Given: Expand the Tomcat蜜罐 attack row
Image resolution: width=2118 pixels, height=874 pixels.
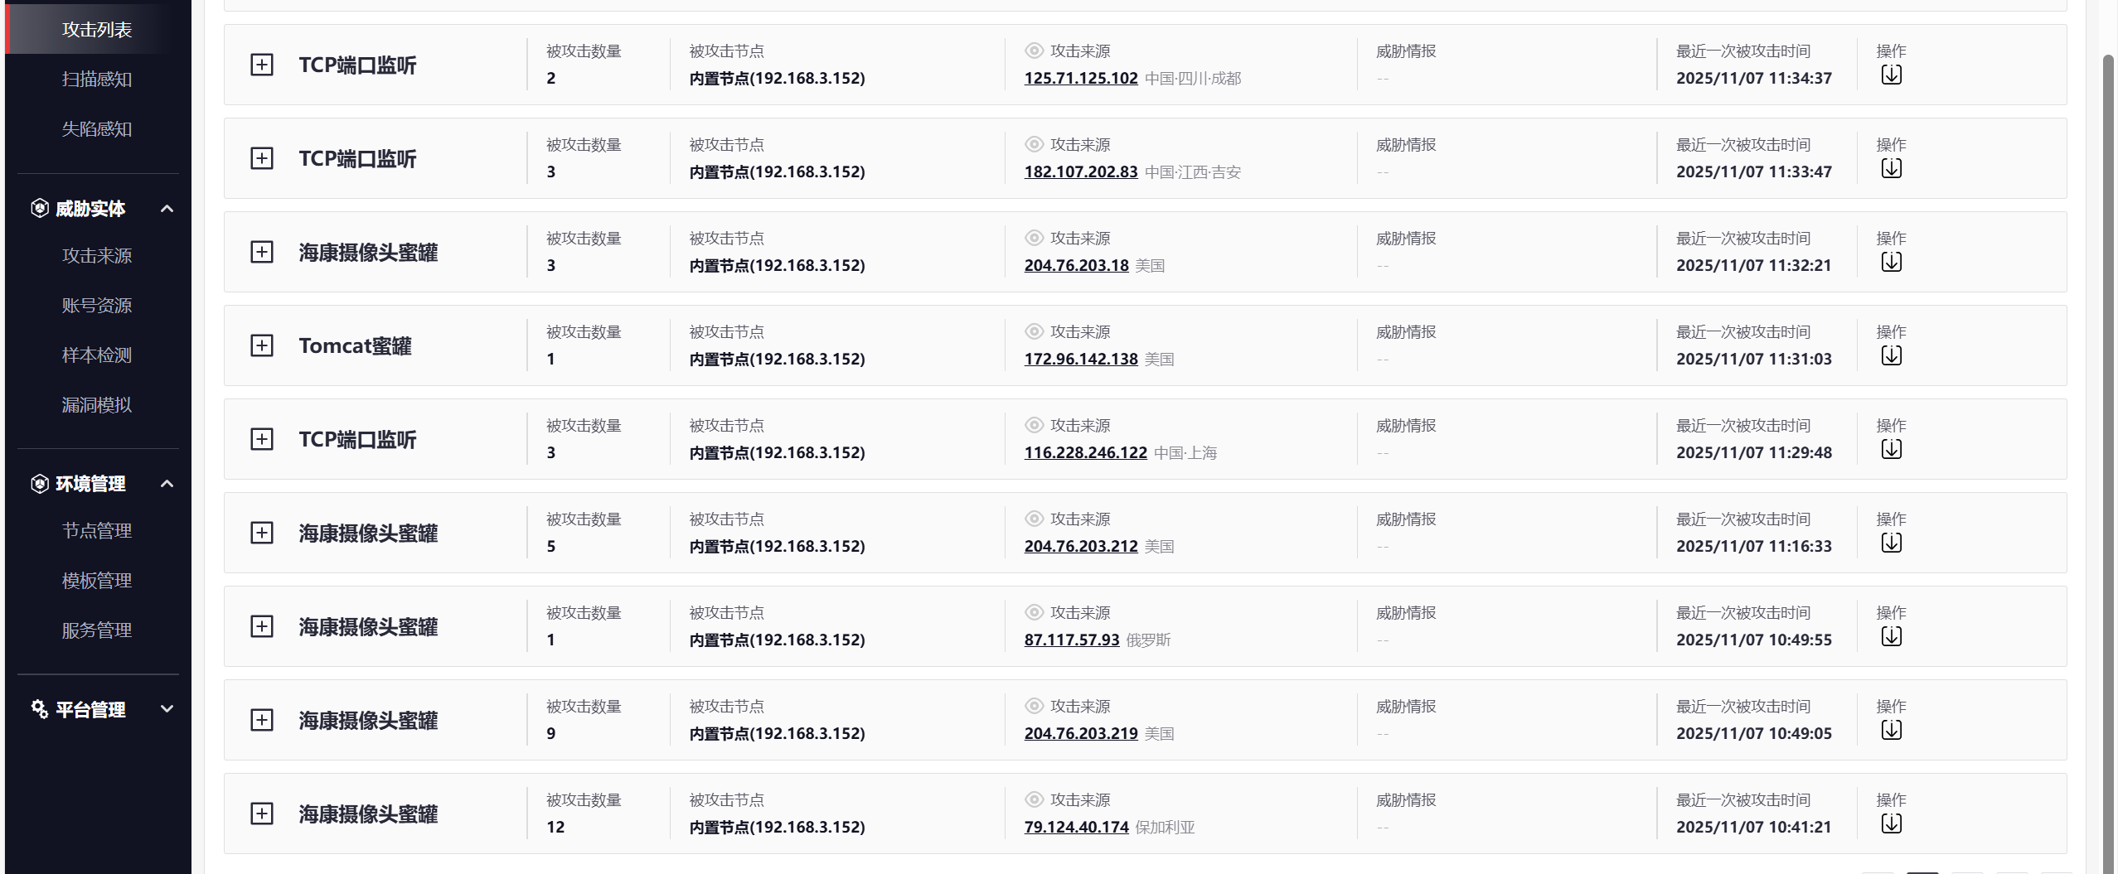Looking at the screenshot, I should [x=262, y=345].
